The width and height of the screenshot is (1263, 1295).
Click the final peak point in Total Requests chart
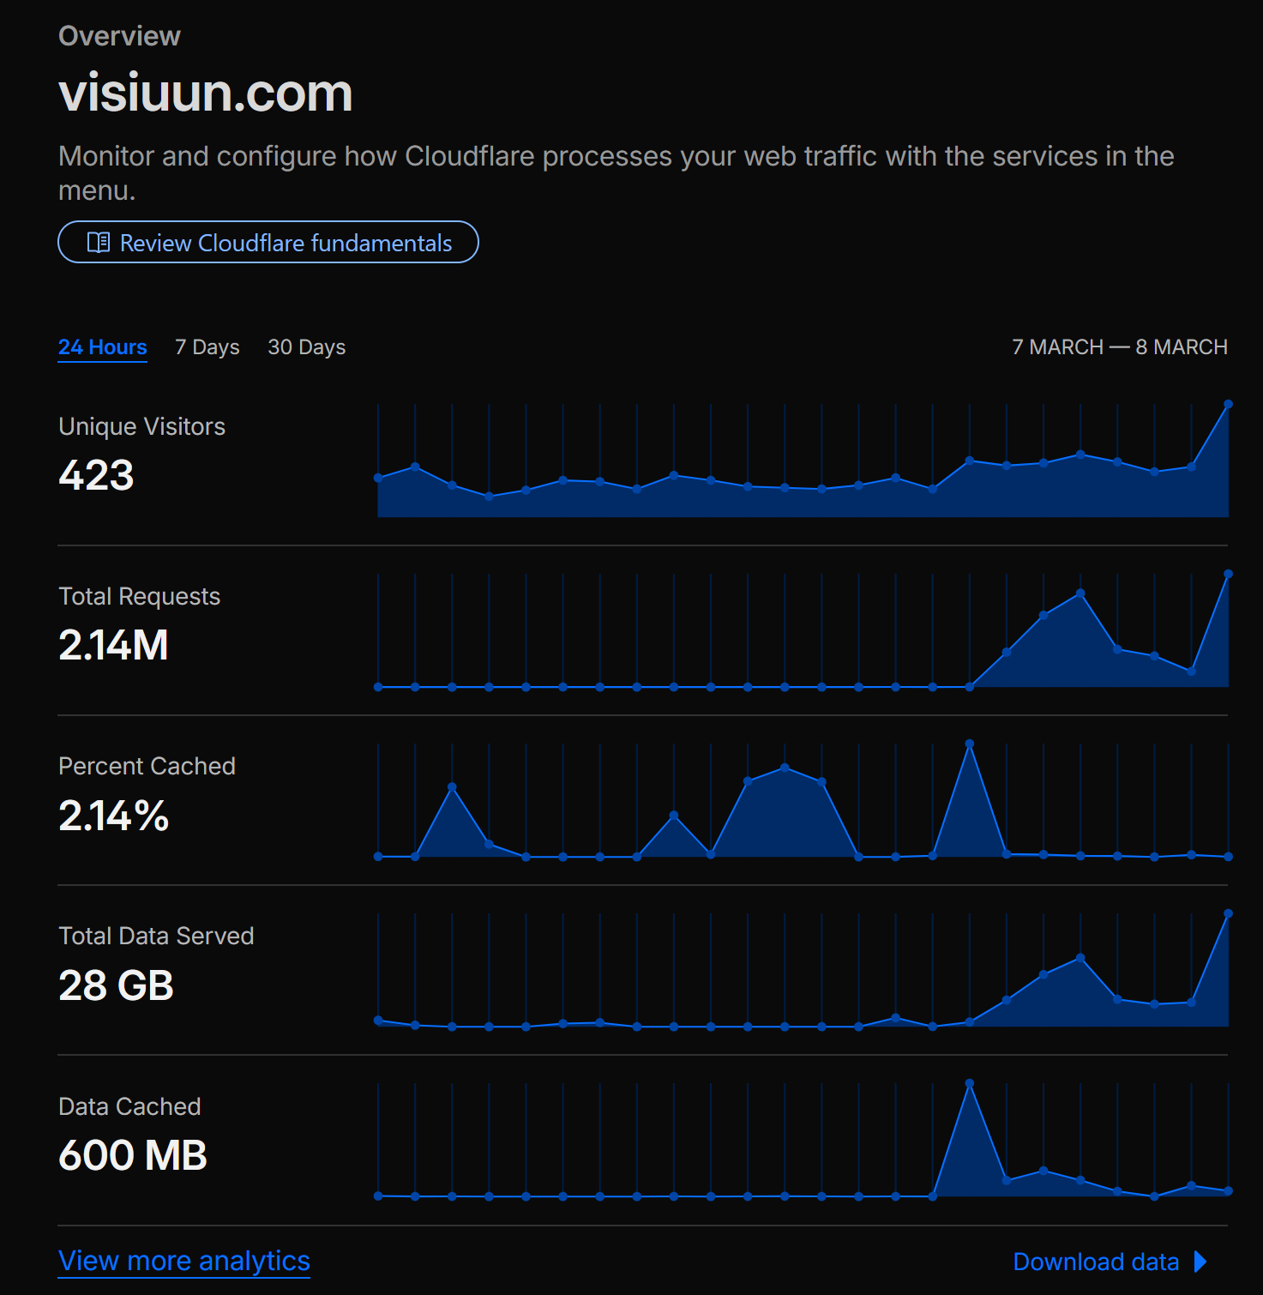coord(1228,574)
